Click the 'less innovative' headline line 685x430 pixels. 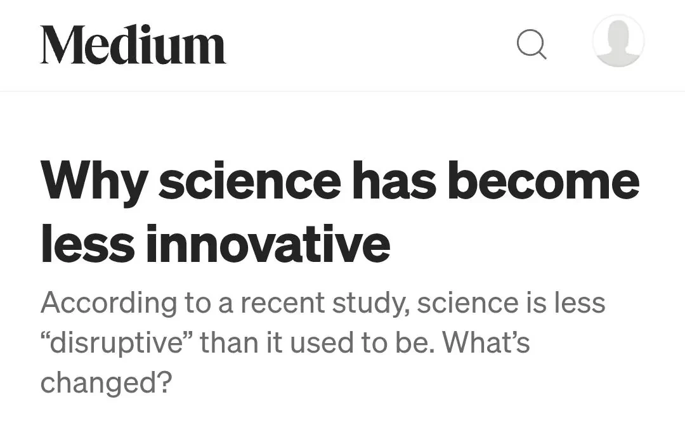pos(216,244)
